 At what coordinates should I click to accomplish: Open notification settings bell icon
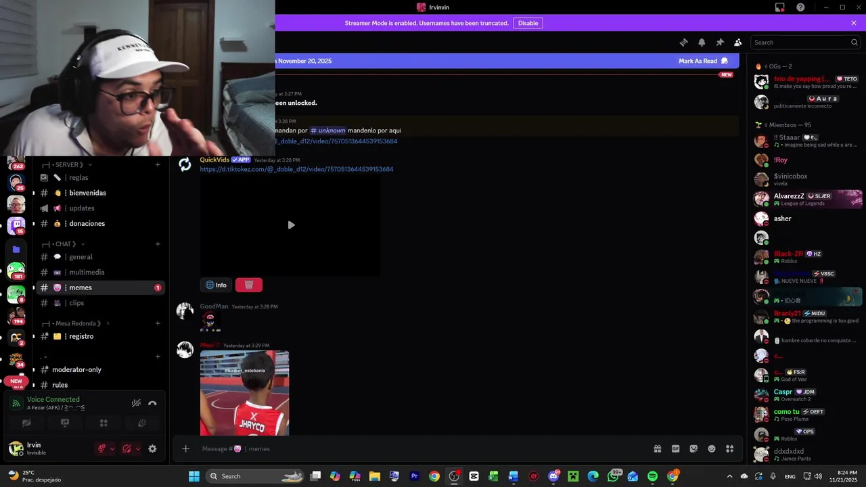702,42
